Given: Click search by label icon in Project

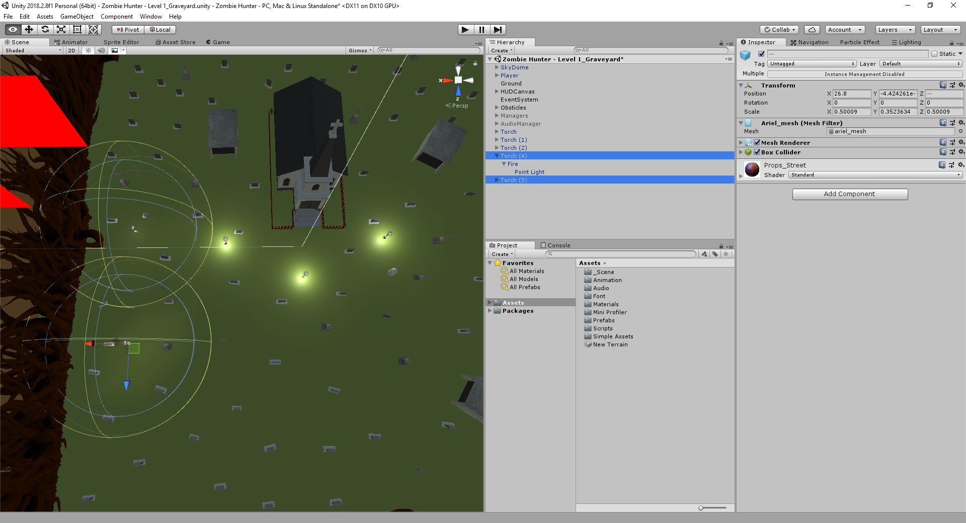Looking at the screenshot, I should pyautogui.click(x=715, y=254).
